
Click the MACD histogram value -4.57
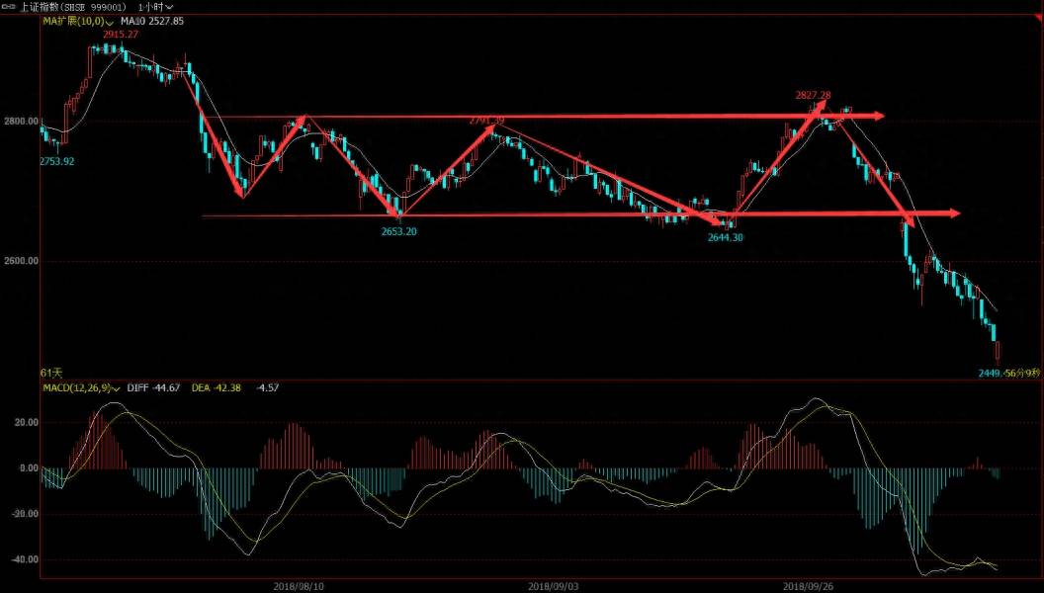point(267,387)
